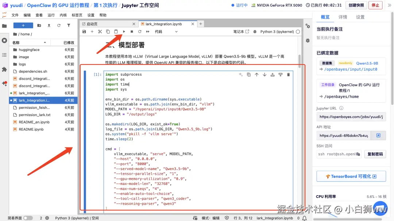This screenshot has width=394, height=221.
Task: Open the image folder
Action: coord(43,57)
